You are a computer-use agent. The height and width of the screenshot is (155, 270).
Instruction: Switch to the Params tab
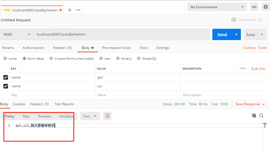[8, 48]
